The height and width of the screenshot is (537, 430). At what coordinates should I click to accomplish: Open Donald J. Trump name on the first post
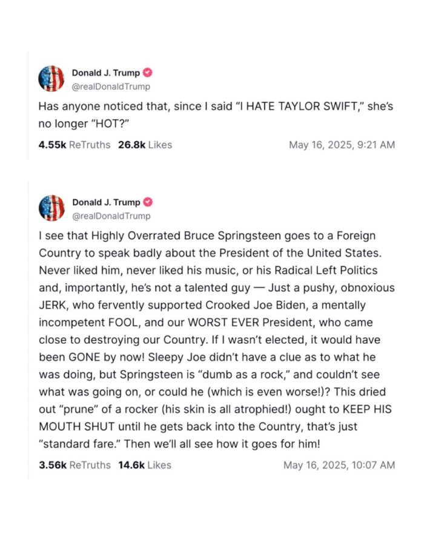click(x=106, y=73)
